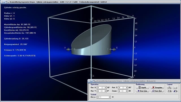Decrease Rot. X with left arrow
Screen dimensions: 181x102
pos(98,88)
